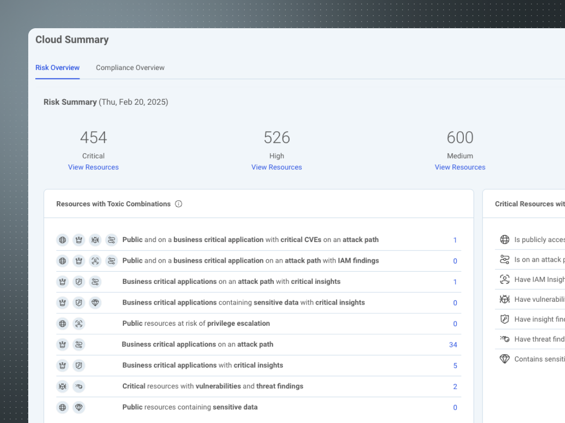Screen dimensions: 565x423
Task: Click bug icon in critical CVEs row
Action: pos(95,240)
